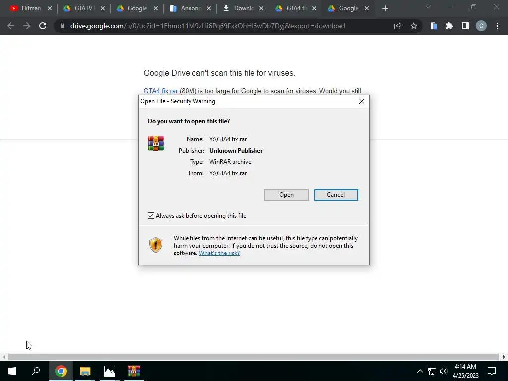Open the Chrome three-dot menu
Viewport: 508px width, 381px height.
tap(497, 26)
